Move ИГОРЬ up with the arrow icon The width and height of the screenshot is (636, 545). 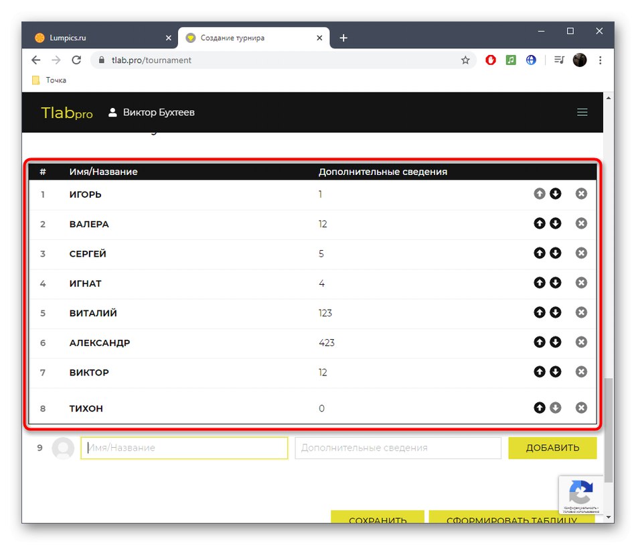[539, 194]
